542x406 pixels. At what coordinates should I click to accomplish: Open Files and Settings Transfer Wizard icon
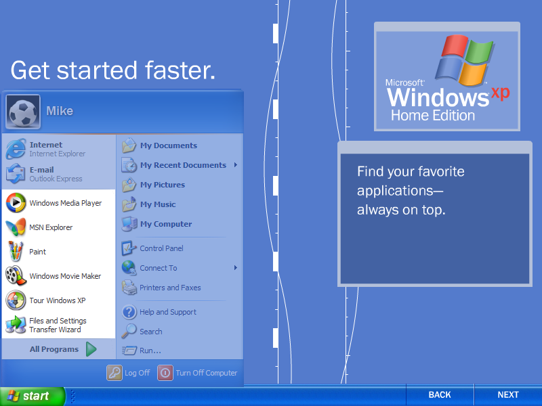click(x=16, y=325)
